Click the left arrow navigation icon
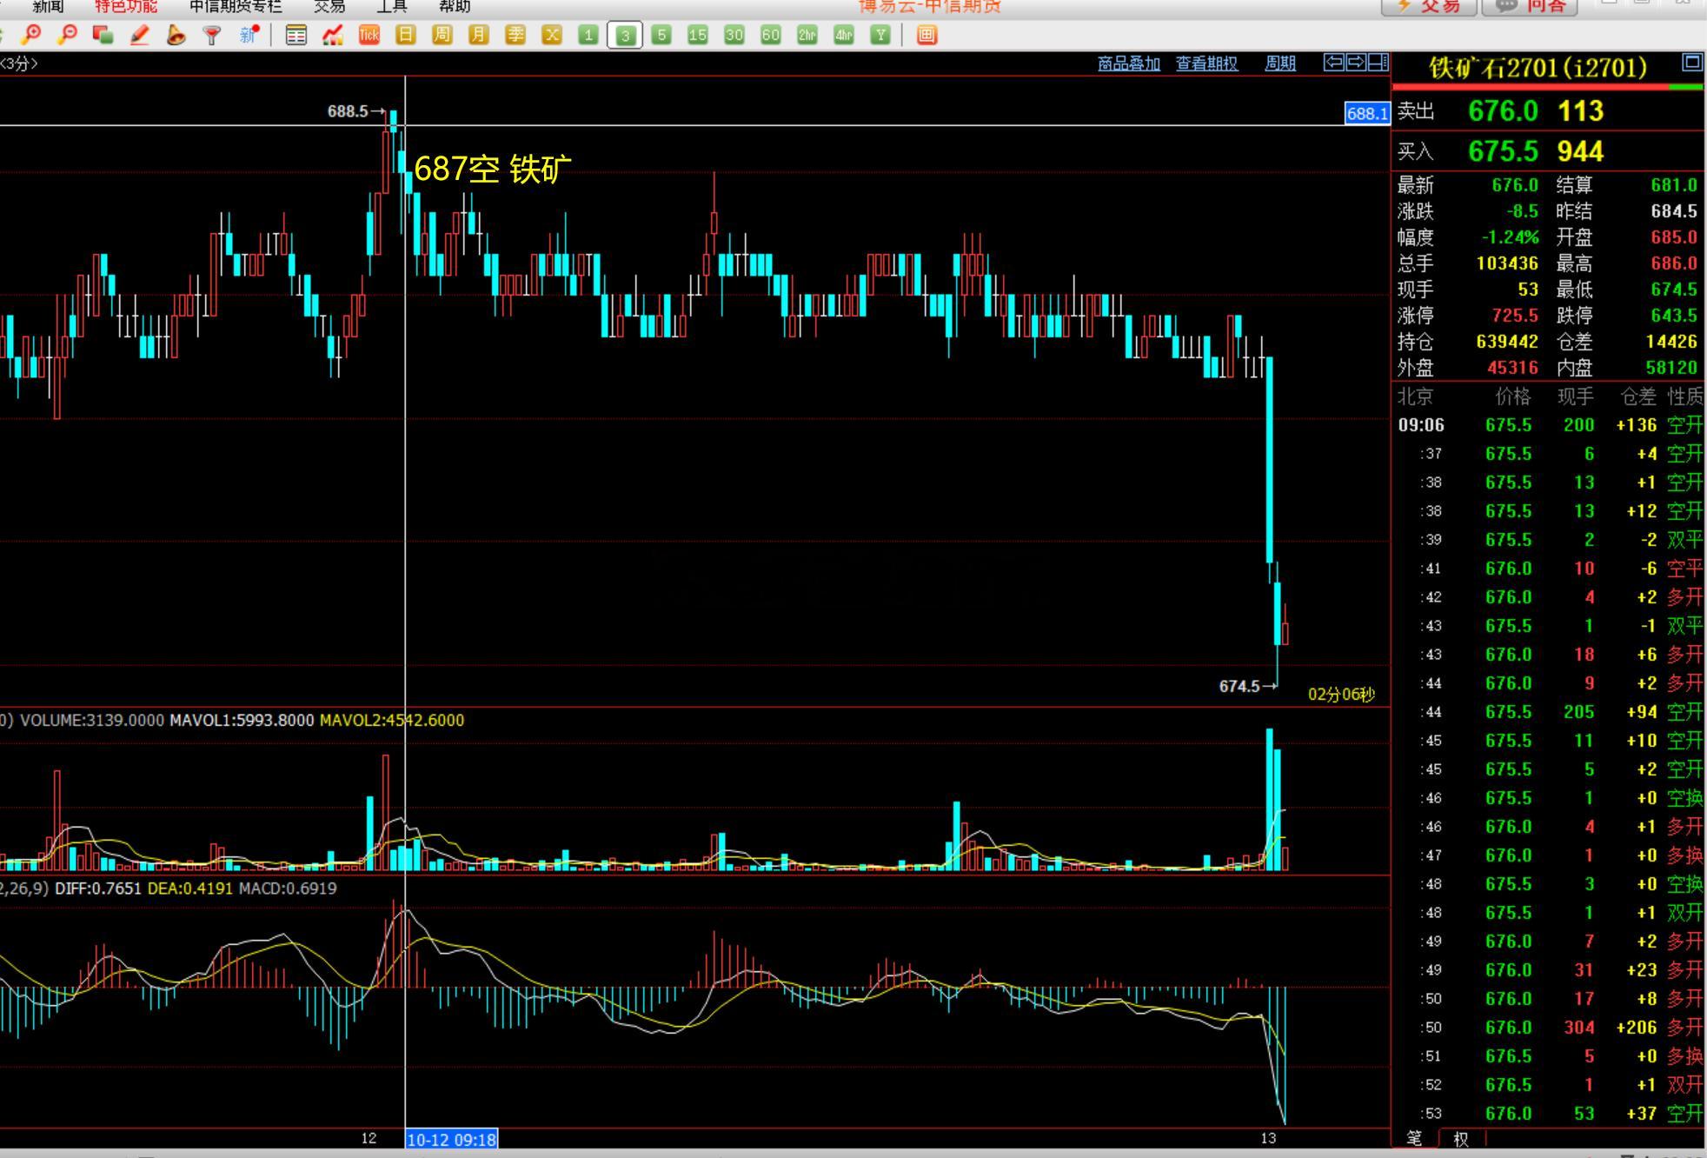 tap(1333, 63)
